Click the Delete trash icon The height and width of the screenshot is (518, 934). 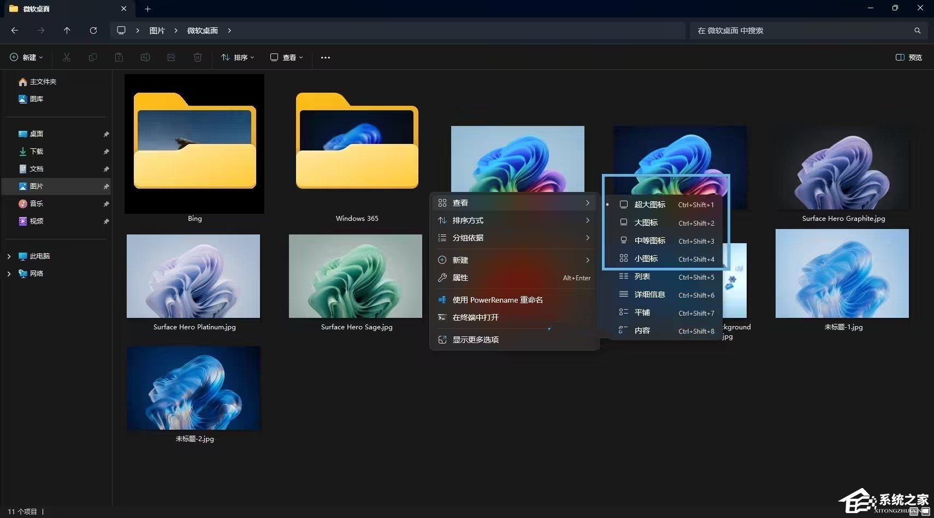(198, 57)
